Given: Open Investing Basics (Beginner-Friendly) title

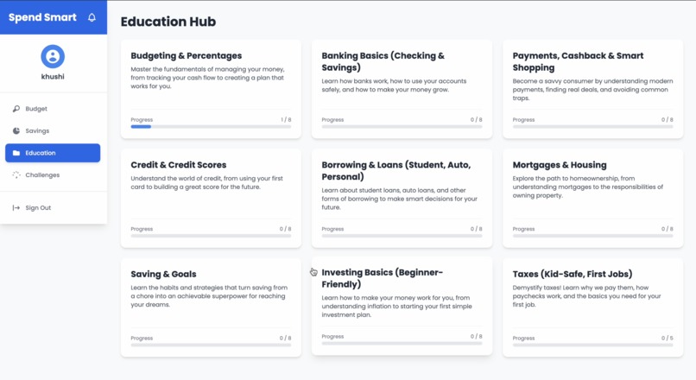Looking at the screenshot, I should [383, 278].
